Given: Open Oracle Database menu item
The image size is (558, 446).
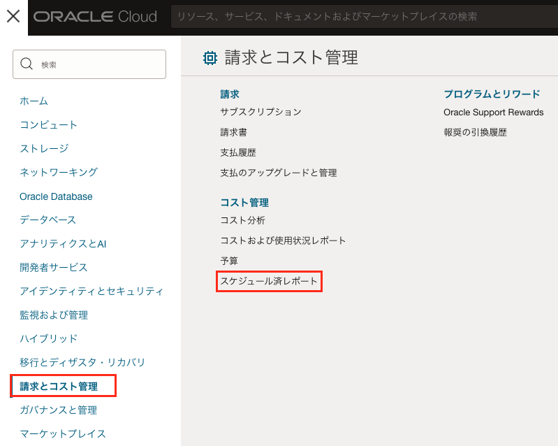Looking at the screenshot, I should pos(56,196).
